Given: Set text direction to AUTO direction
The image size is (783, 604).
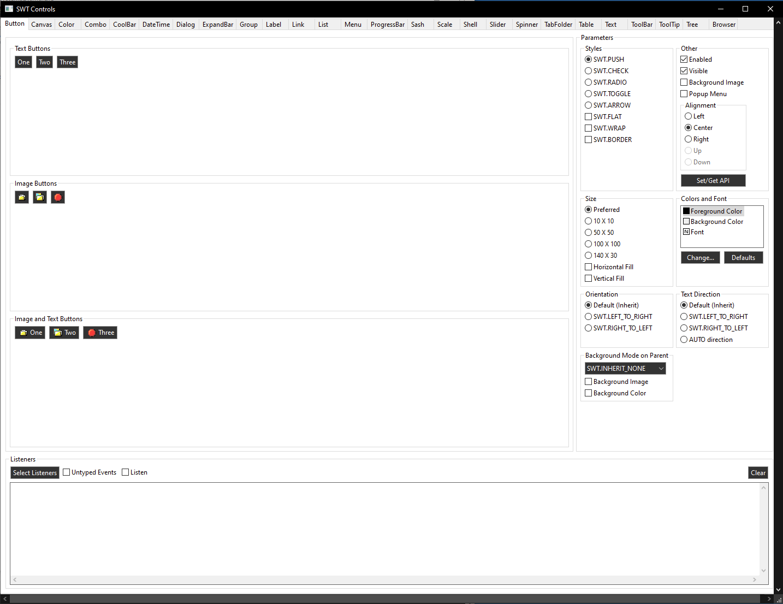Looking at the screenshot, I should point(707,340).
